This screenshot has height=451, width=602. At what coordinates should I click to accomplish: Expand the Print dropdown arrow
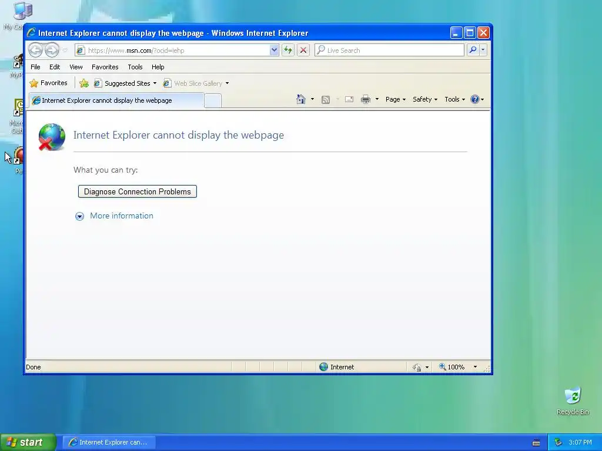coord(377,99)
